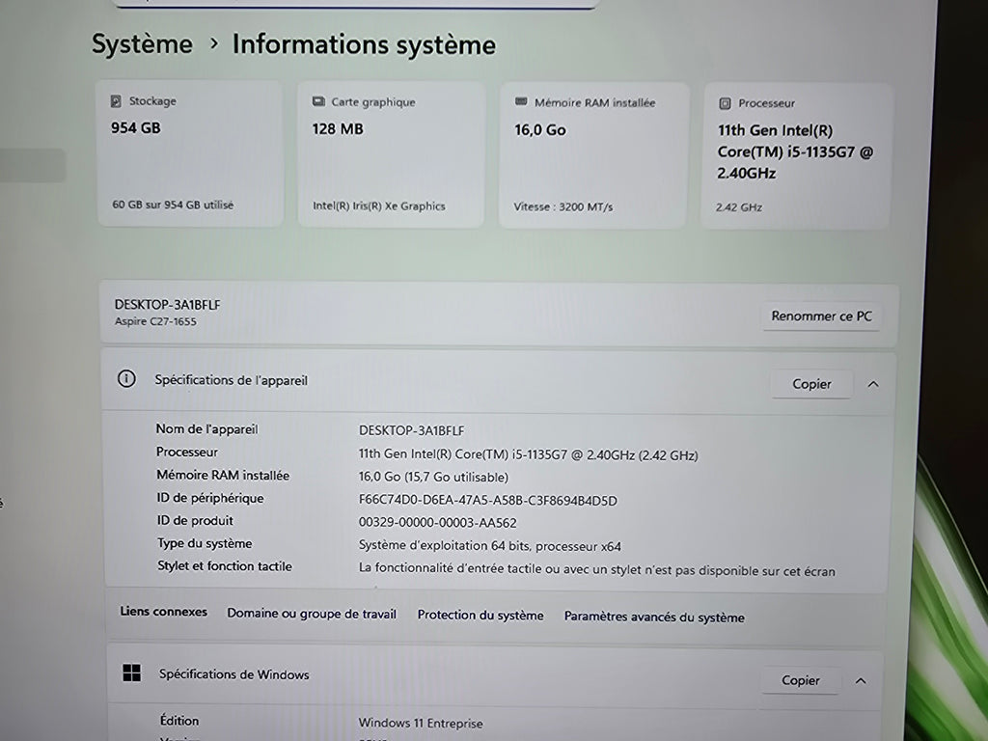Select ID de produit value 00329-00000-00003-AA562
The width and height of the screenshot is (988, 741).
437,523
